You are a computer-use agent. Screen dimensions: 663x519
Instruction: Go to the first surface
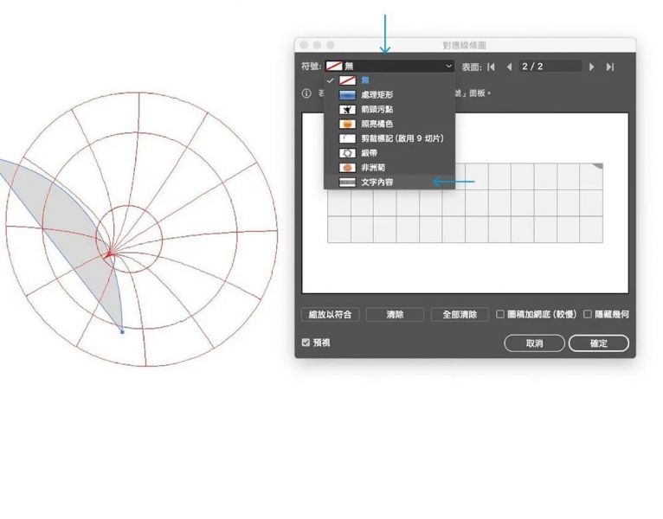coord(492,67)
